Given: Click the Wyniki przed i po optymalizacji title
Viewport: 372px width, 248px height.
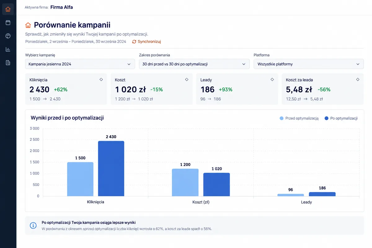Looking at the screenshot, I should 67,118.
